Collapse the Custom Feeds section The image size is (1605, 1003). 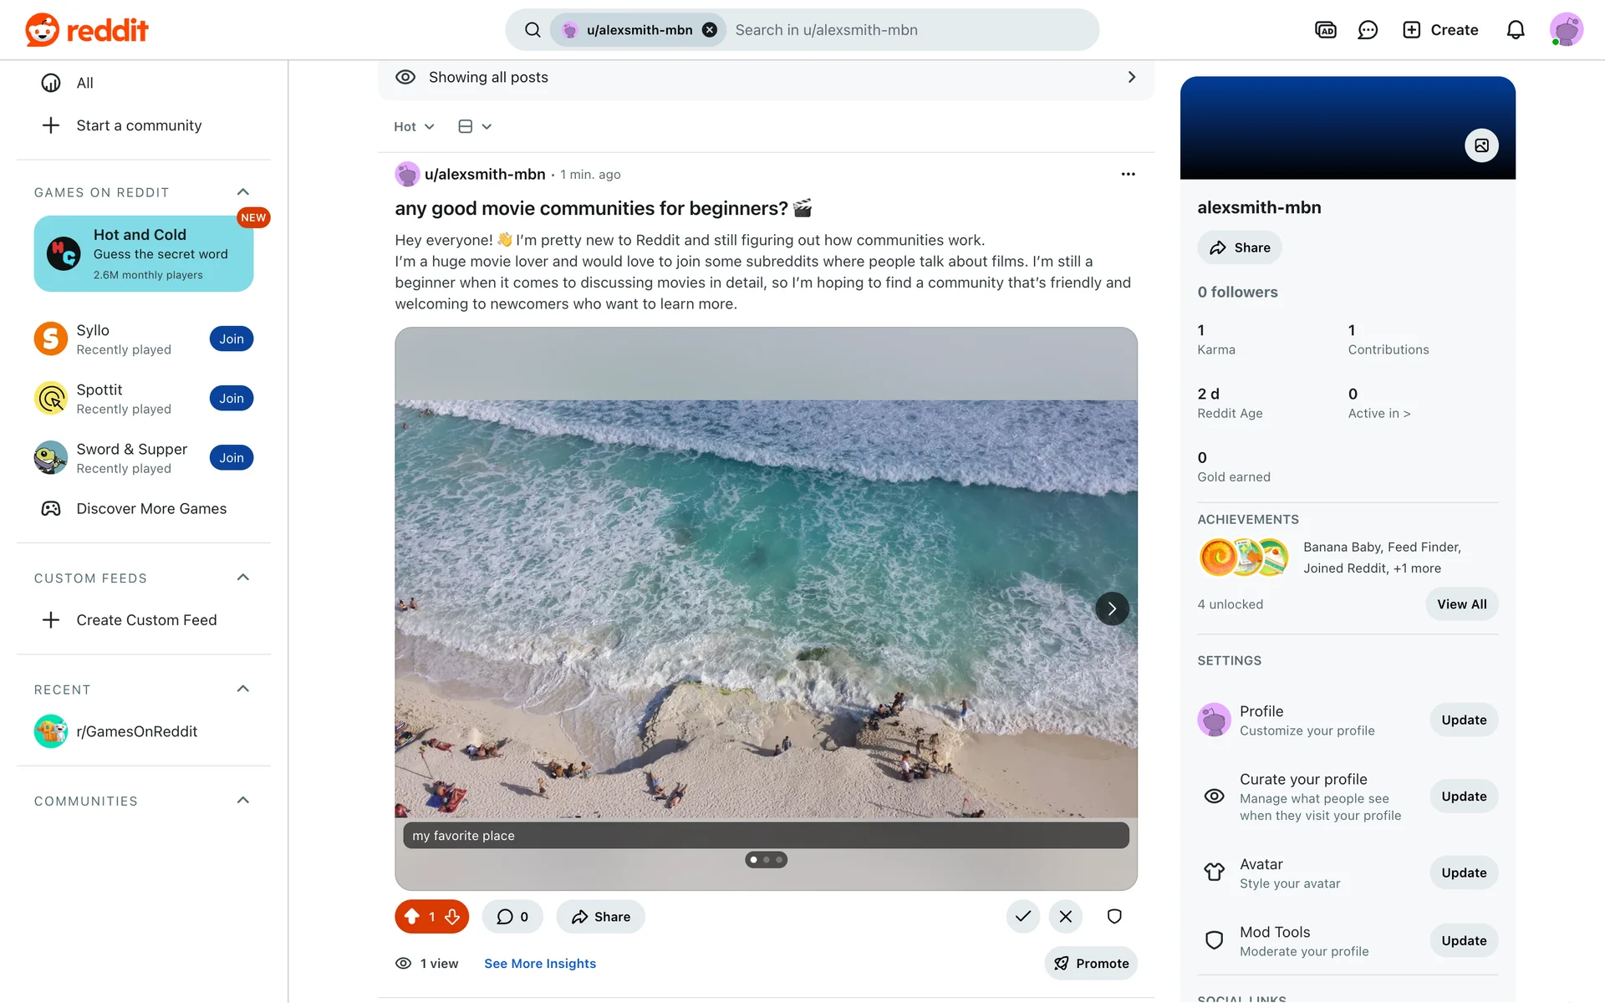tap(243, 578)
